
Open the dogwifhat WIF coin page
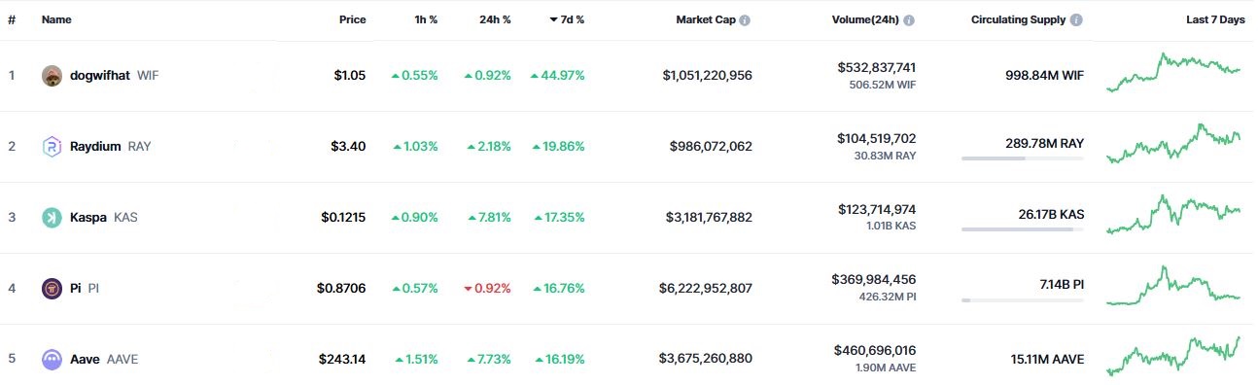100,76
